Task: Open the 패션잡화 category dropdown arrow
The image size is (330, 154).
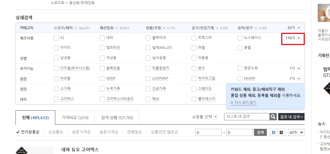Action: [117, 28]
